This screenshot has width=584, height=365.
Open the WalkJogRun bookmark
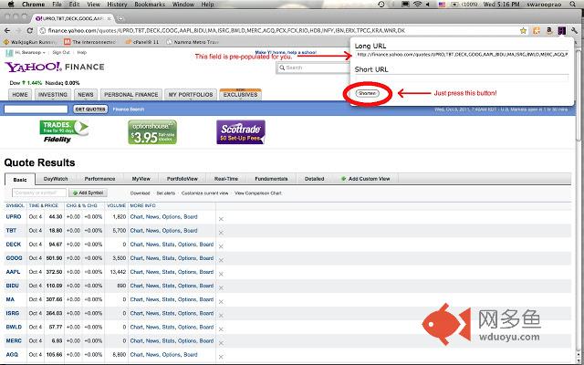click(x=29, y=42)
